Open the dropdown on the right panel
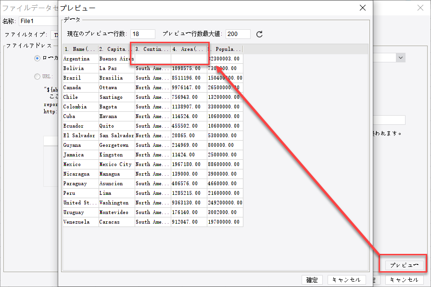The width and height of the screenshot is (431, 287). coord(400,57)
